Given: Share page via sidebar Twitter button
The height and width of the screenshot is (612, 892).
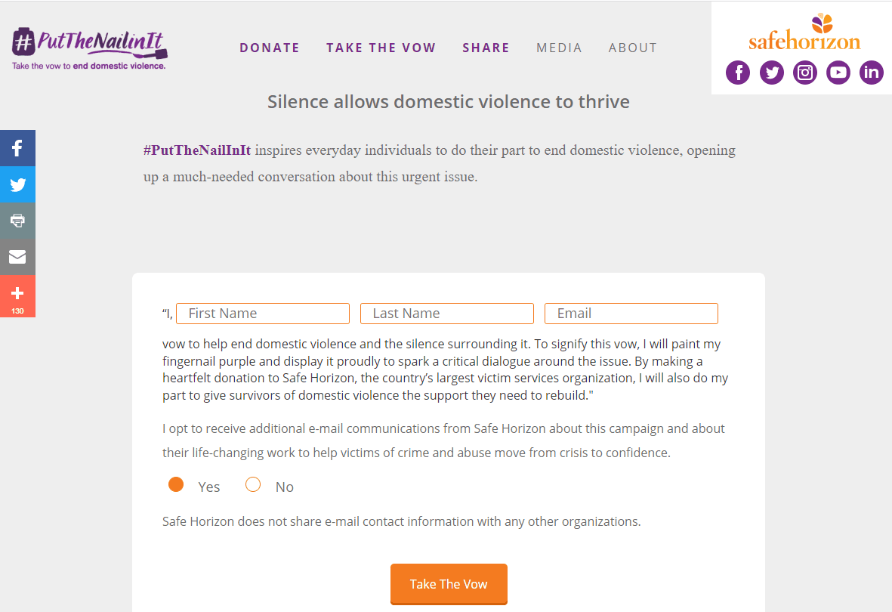Looking at the screenshot, I should coord(17,184).
